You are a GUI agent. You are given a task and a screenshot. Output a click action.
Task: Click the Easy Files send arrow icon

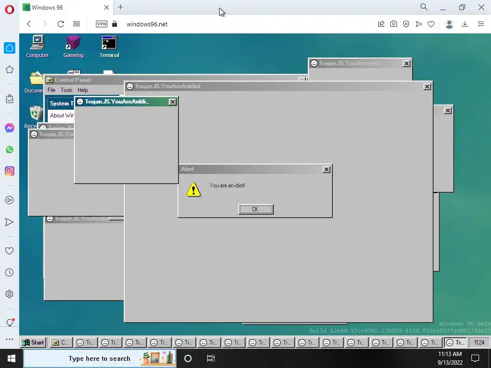(x=419, y=24)
